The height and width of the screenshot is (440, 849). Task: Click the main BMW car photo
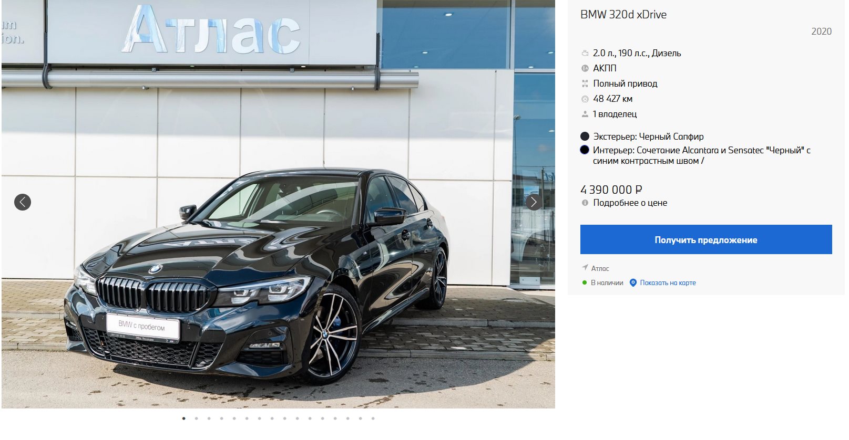click(x=278, y=204)
